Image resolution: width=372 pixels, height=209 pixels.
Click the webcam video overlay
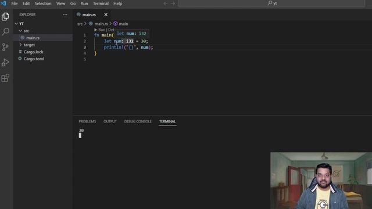click(x=321, y=181)
